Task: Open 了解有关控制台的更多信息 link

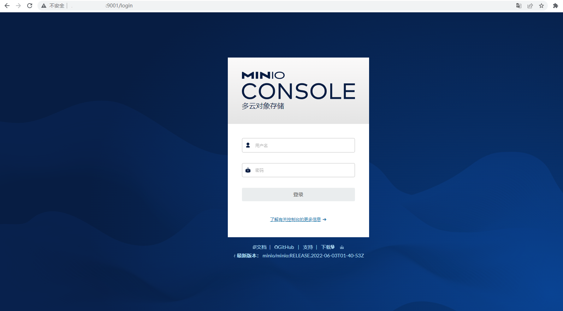Action: (296, 220)
